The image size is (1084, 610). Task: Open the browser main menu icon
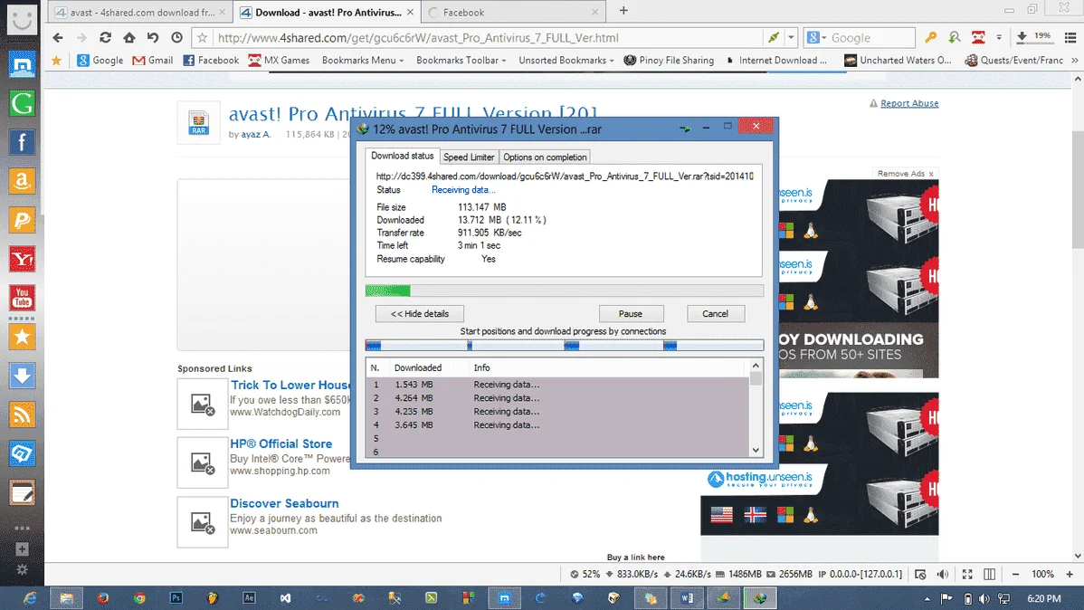pyautogui.click(x=1070, y=38)
